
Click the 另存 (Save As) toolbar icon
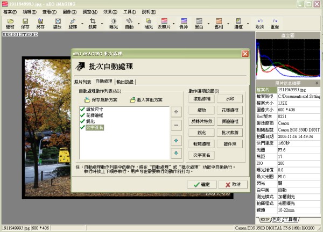pos(40,24)
